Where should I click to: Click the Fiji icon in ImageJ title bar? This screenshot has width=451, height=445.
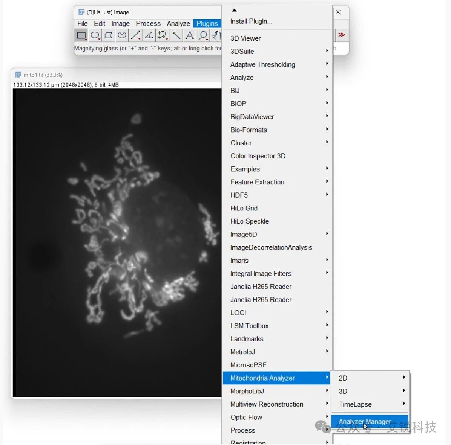point(81,12)
